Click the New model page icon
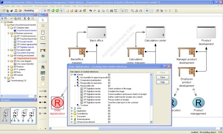This screenshot has height=134, width=223. coord(68,11)
